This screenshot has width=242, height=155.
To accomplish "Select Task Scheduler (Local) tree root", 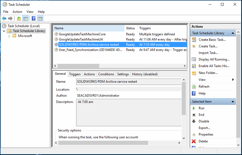I will tap(24, 26).
